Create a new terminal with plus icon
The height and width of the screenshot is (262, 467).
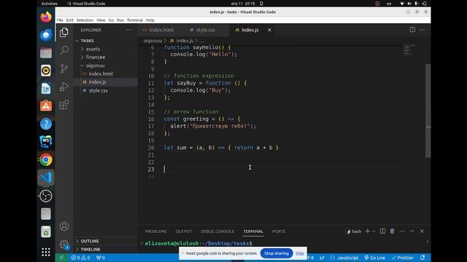pos(368,231)
